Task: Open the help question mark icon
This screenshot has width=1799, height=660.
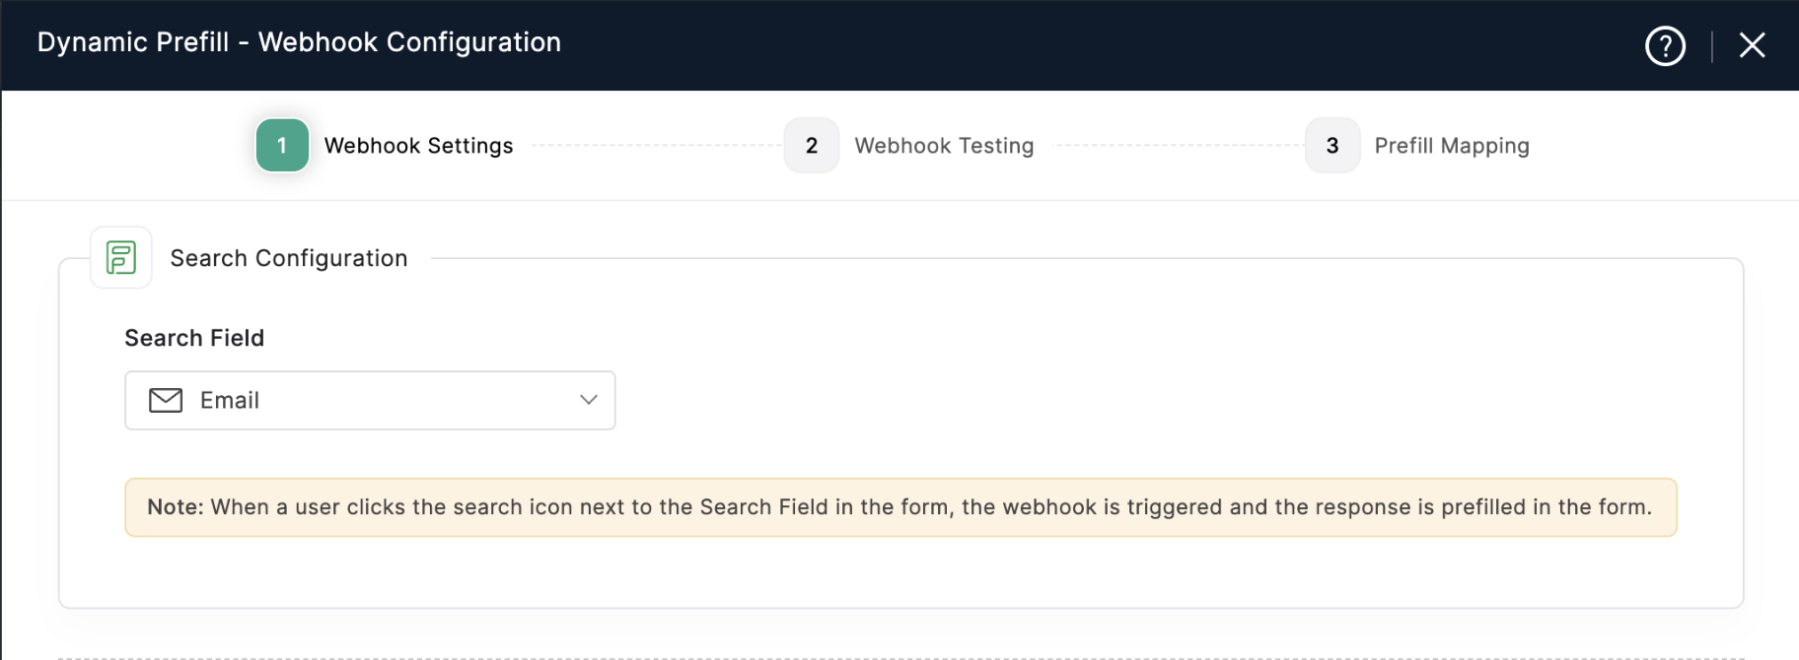Action: click(1665, 45)
